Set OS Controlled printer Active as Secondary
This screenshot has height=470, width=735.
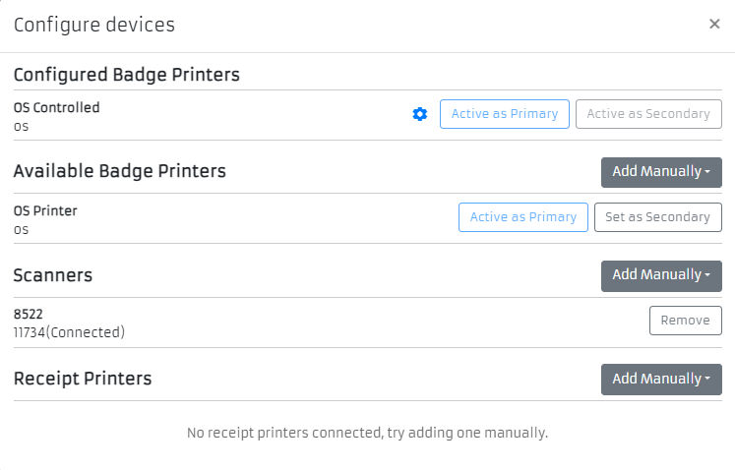pyautogui.click(x=648, y=114)
